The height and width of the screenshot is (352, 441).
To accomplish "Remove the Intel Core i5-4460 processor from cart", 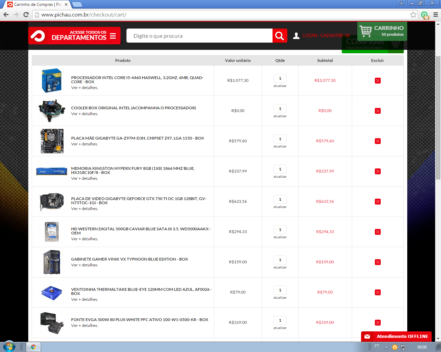I will click(378, 80).
